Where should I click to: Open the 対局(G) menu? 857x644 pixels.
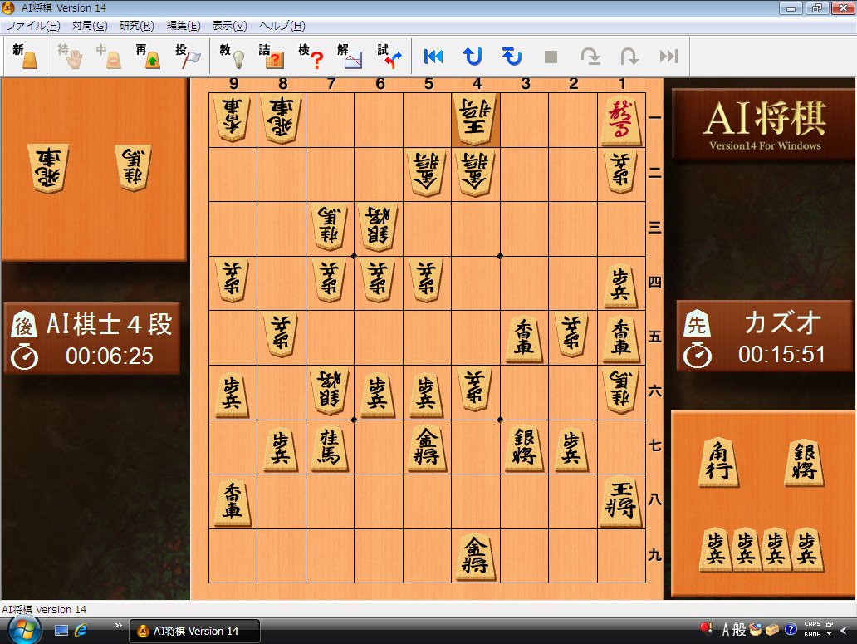coord(89,26)
